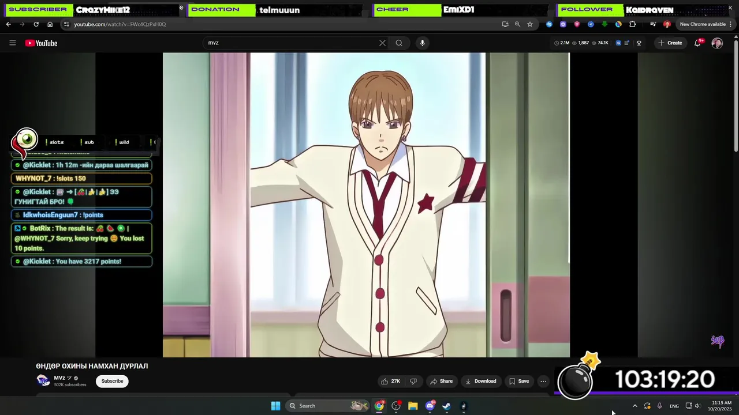Viewport: 739px width, 415px height.
Task: View site information icon in address bar
Action: click(x=66, y=24)
